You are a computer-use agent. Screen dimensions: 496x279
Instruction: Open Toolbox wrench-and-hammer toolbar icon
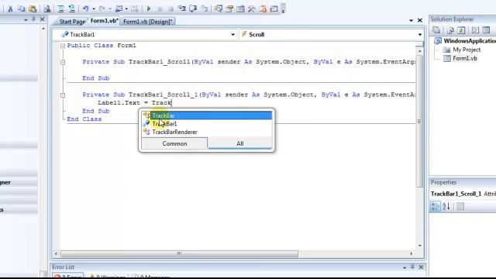(251, 9)
